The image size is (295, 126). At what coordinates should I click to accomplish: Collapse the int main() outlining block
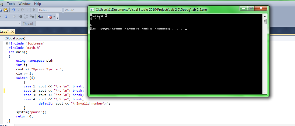coord(7,52)
